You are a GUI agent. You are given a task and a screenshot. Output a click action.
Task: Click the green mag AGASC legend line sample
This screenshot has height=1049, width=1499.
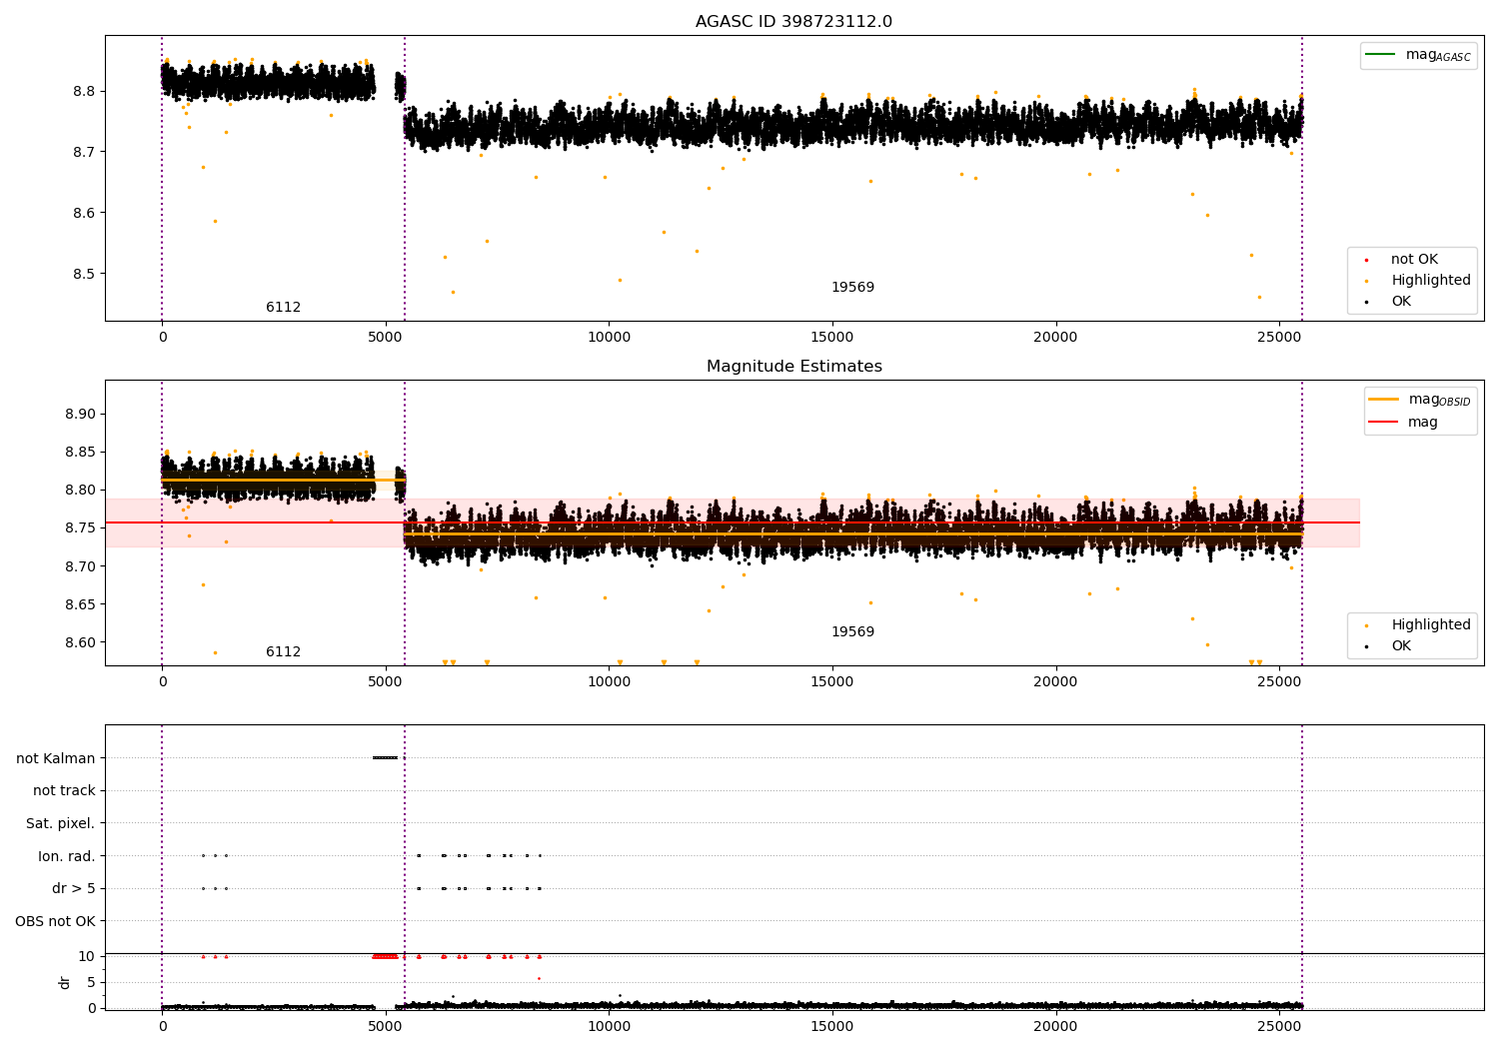pyautogui.click(x=1380, y=54)
